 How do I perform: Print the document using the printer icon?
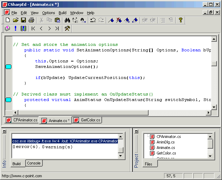tap(31, 20)
